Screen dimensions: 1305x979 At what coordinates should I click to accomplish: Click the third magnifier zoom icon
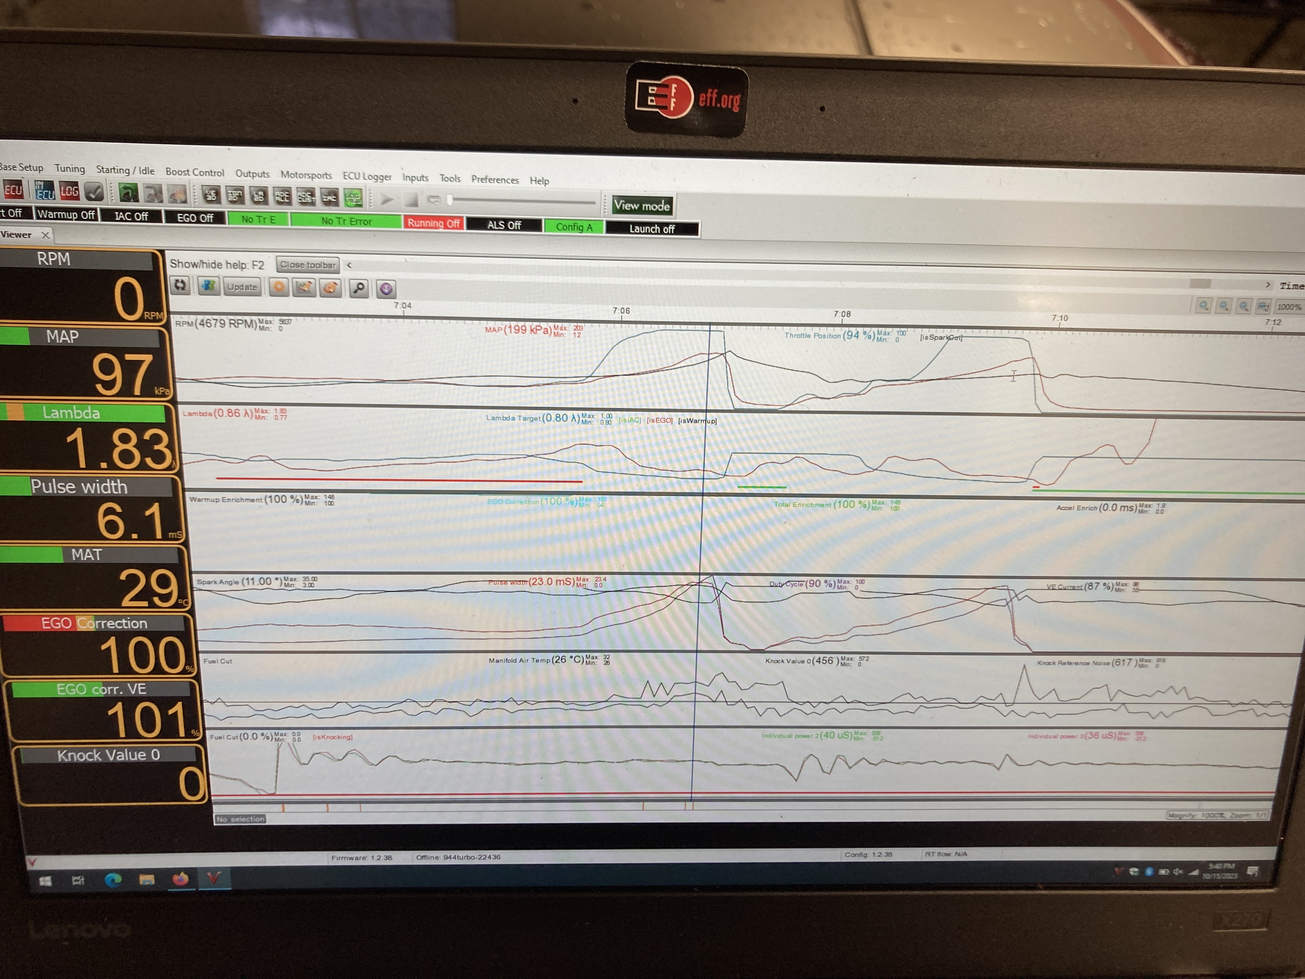(1244, 306)
